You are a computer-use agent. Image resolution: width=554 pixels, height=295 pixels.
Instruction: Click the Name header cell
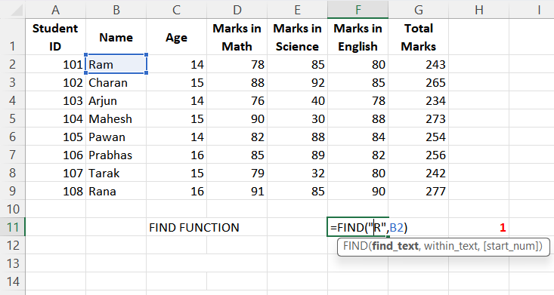tap(116, 37)
